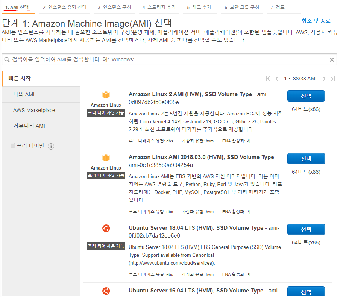Open the 5. 태그 추가 tab

(x=199, y=7)
